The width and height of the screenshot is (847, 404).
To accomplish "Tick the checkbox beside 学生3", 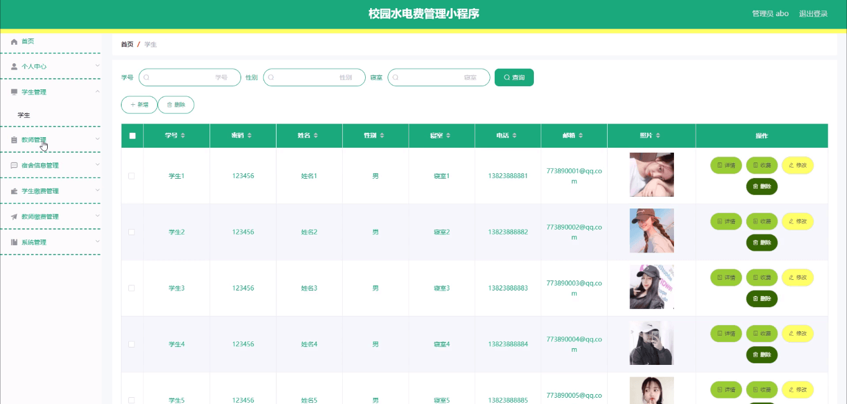I will point(131,288).
